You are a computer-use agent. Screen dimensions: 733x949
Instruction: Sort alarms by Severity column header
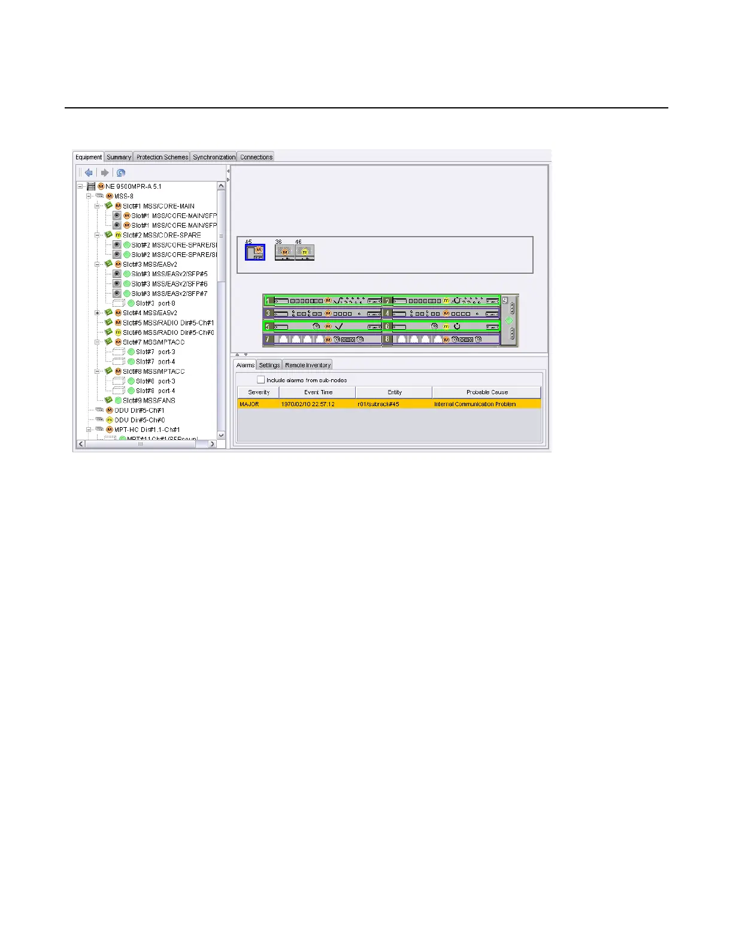coord(259,392)
